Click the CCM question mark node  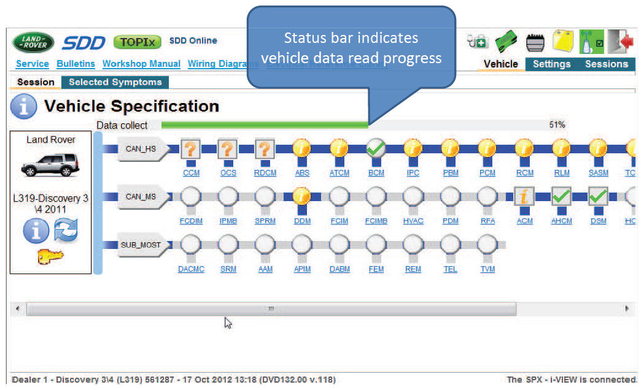coord(191,148)
